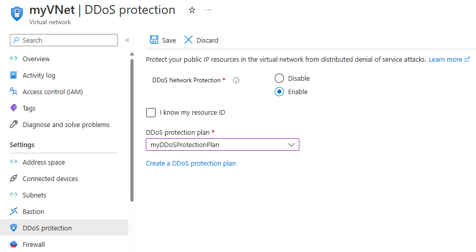Click the sidebar Search field
This screenshot has width=476, height=252.
click(x=64, y=40)
